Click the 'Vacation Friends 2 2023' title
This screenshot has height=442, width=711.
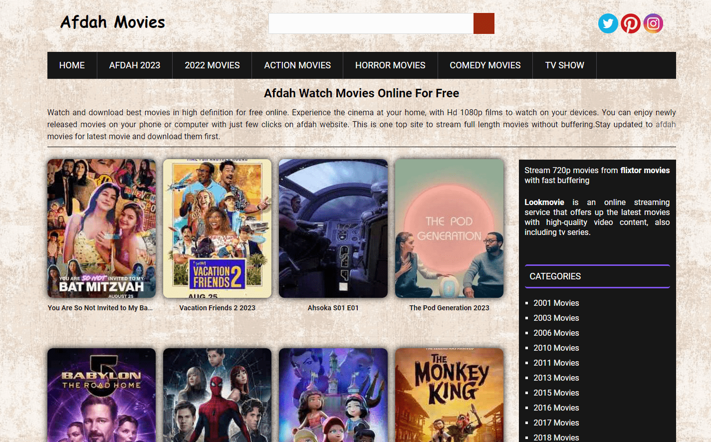[217, 308]
